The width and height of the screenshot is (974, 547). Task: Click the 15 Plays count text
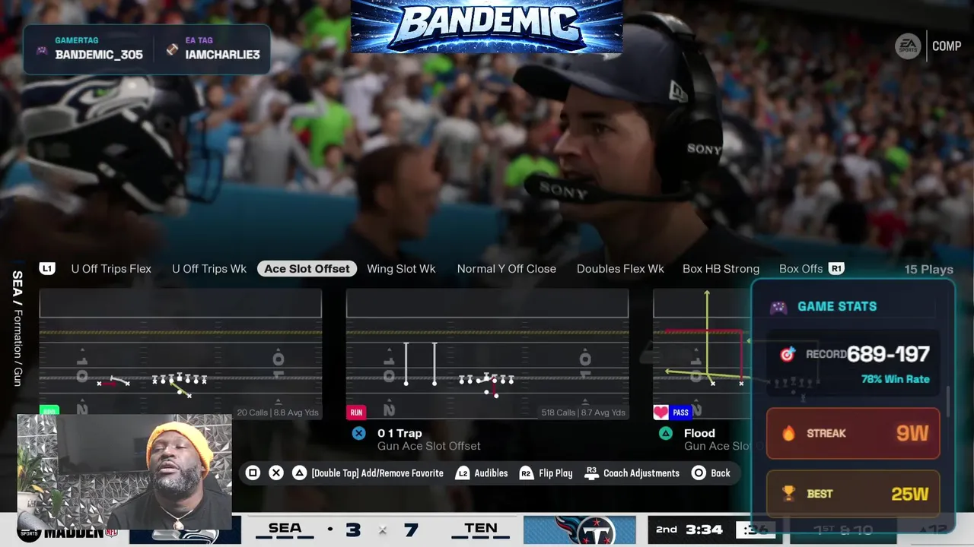tap(928, 270)
